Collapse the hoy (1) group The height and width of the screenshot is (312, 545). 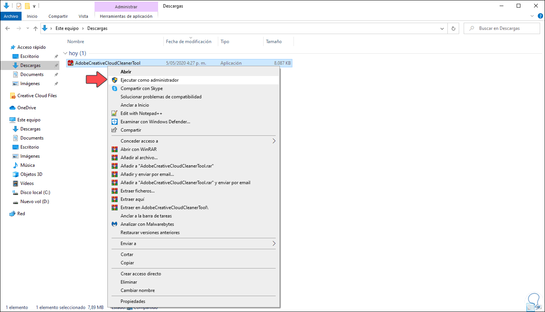coord(65,53)
